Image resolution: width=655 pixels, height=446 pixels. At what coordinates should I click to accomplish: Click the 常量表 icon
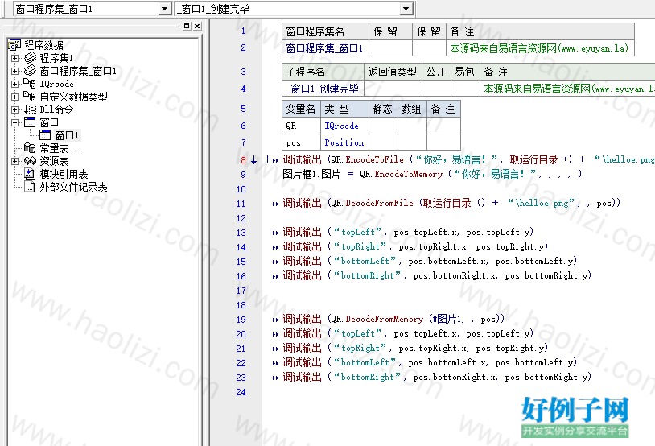point(30,148)
